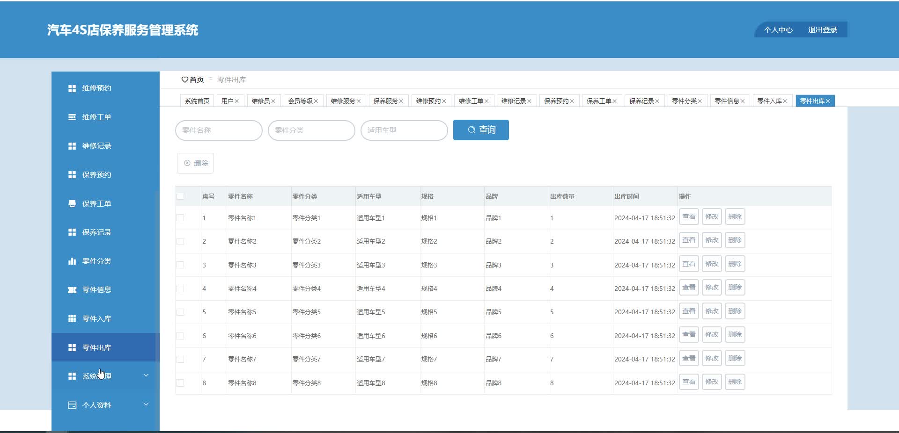
Task: Click the magnifier icon inside 查询 button
Action: (x=471, y=130)
